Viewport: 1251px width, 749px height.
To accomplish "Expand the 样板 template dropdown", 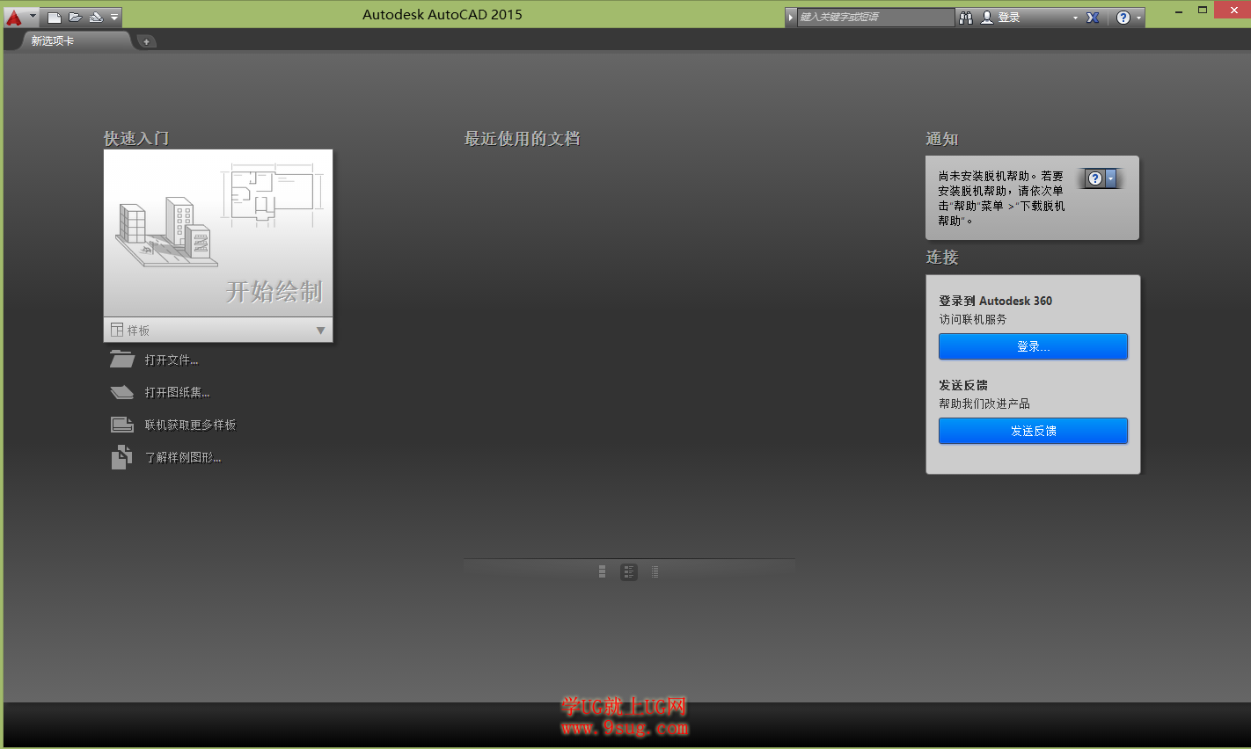I will [320, 331].
